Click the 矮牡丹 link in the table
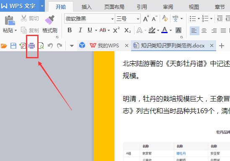230x161 pixels. [181, 153]
